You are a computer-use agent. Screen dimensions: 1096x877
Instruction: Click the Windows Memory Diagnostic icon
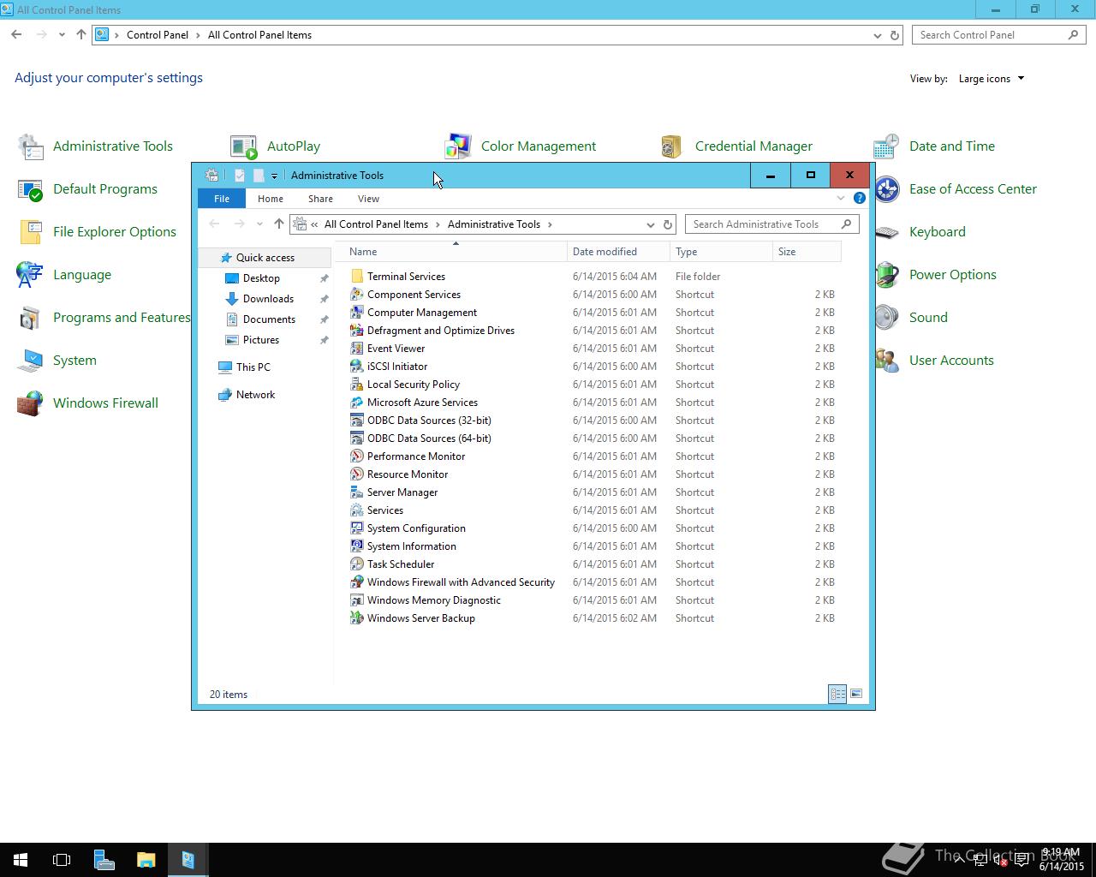[357, 600]
